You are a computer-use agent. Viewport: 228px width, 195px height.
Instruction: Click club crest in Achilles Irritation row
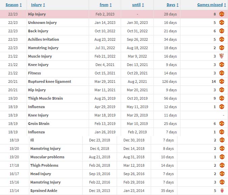222,39
